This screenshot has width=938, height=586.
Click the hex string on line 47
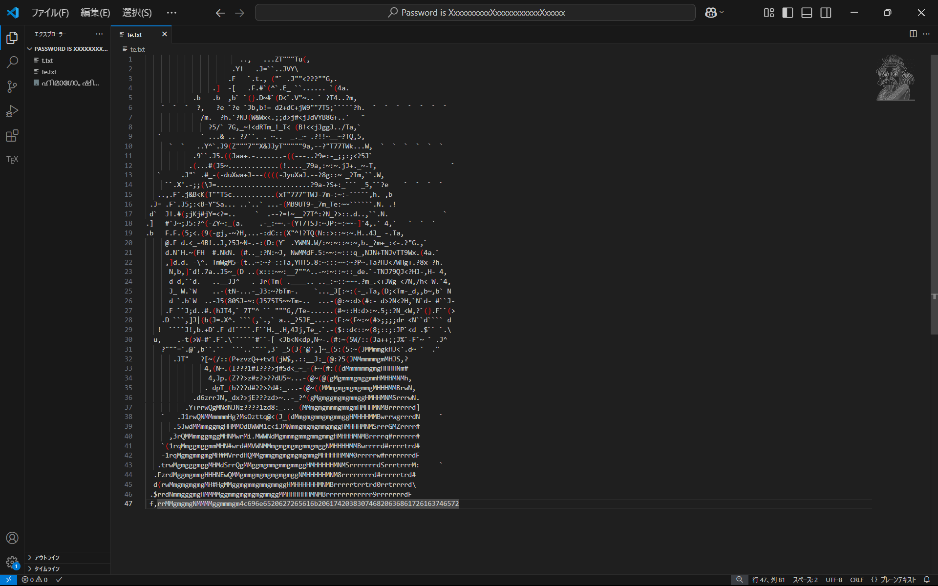[x=349, y=503]
